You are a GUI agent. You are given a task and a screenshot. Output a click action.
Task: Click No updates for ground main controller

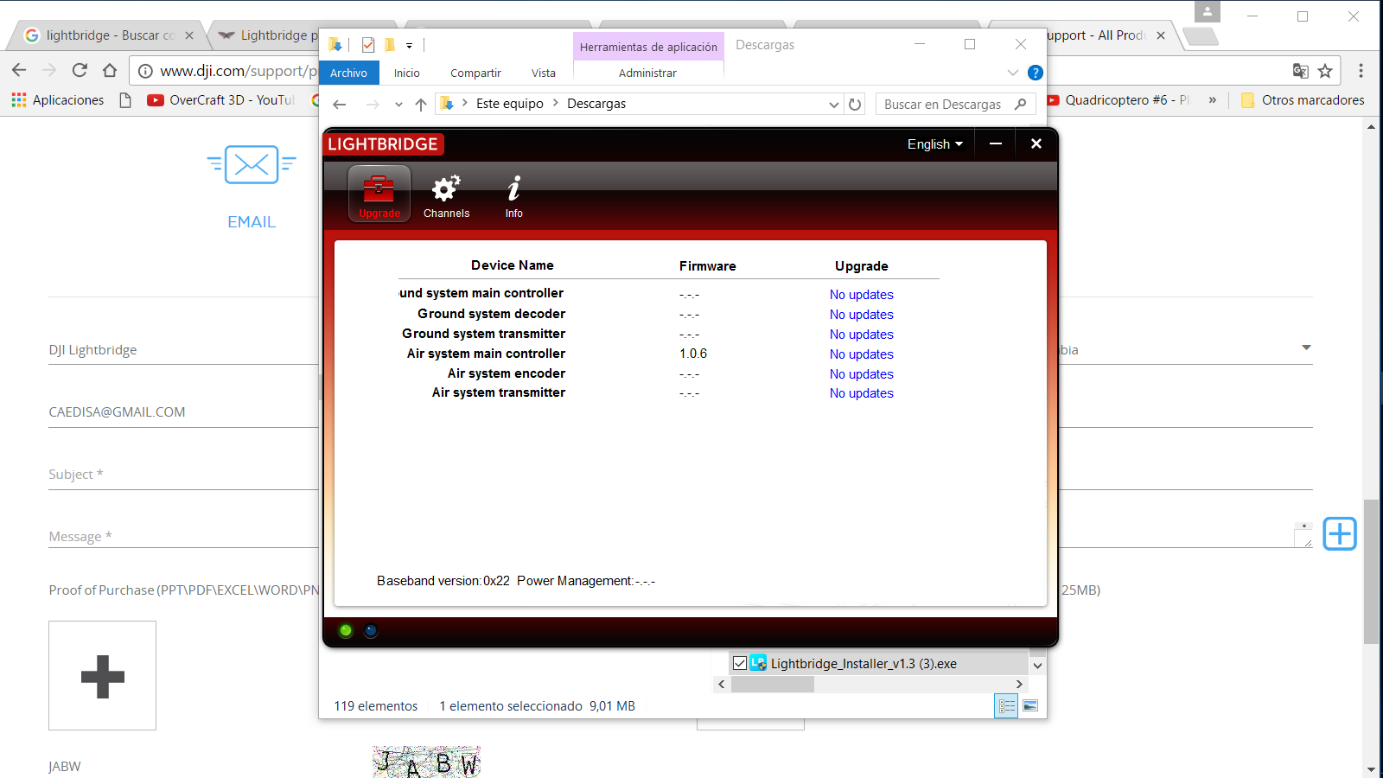tap(861, 295)
